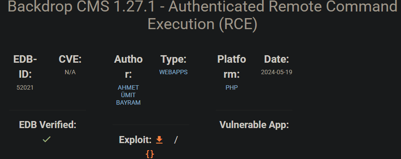This screenshot has width=401, height=159.
Task: Open the PHP platform link
Action: 232,87
